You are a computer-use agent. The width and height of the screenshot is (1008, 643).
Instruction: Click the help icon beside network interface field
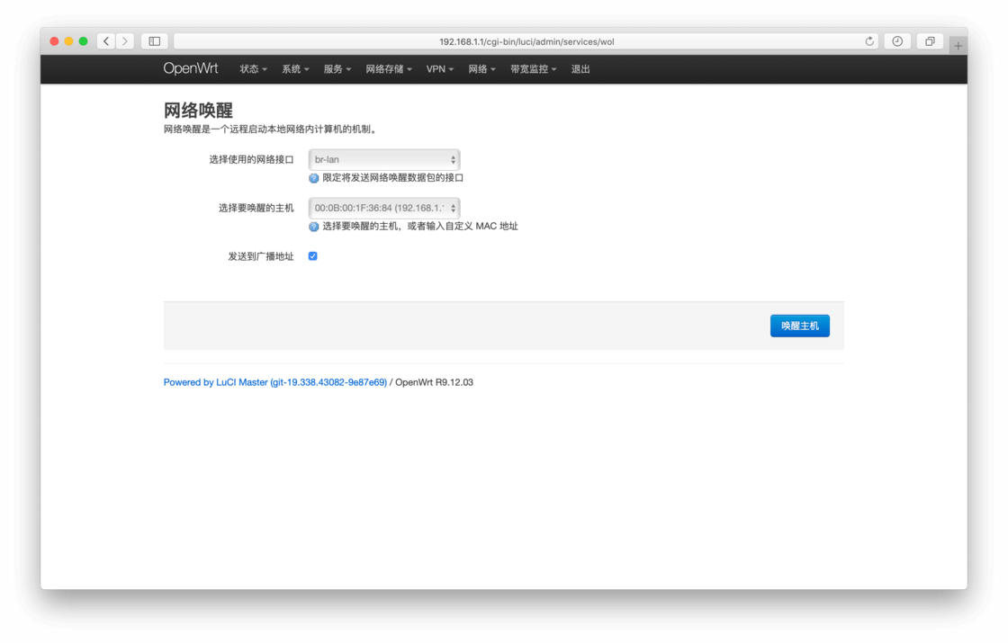point(313,178)
